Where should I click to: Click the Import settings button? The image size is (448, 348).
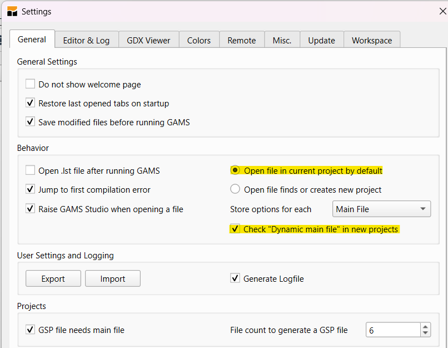click(x=113, y=278)
